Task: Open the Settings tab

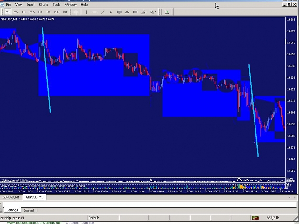Action: click(x=12, y=210)
